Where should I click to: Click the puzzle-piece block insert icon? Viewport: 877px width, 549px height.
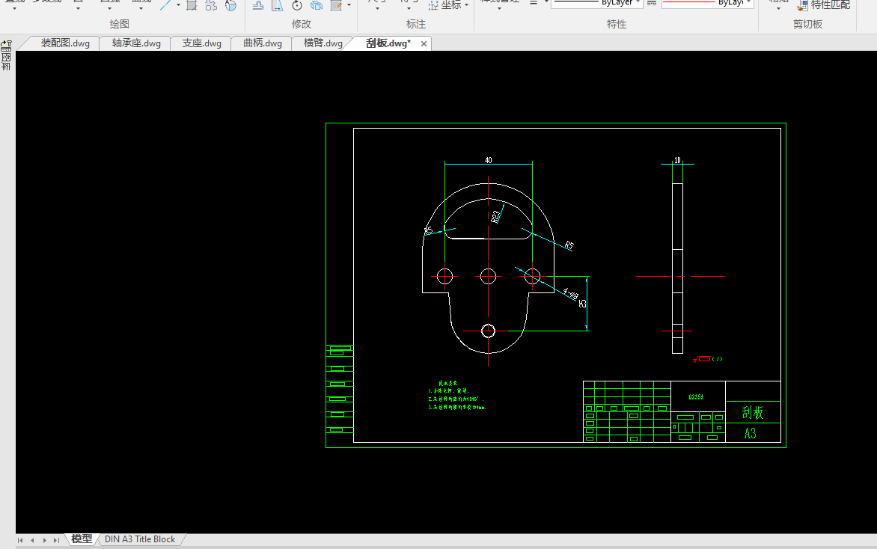click(211, 5)
